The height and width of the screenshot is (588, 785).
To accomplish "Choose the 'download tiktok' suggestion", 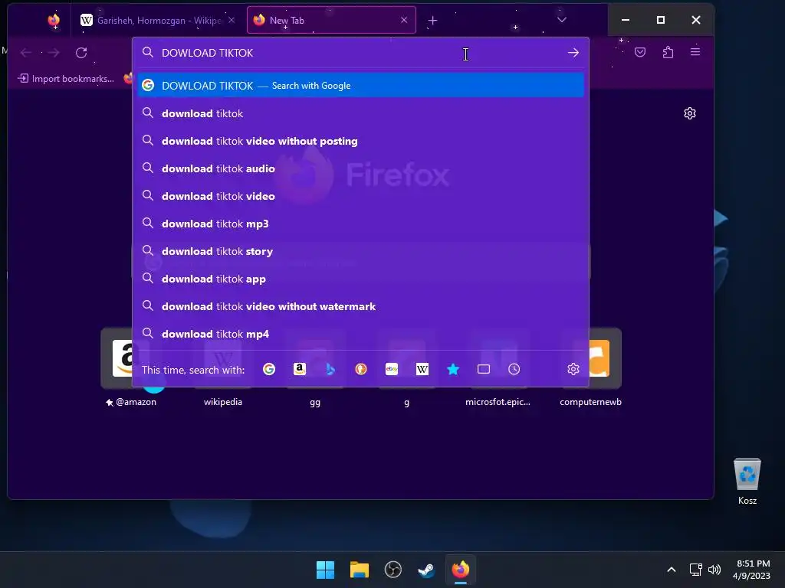I will coord(360,113).
